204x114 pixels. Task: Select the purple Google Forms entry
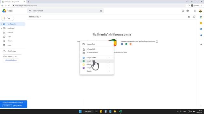[x=97, y=68]
